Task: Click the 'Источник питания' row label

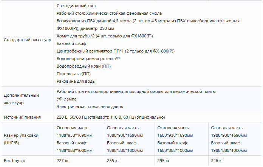Action: pyautogui.click(x=22, y=117)
